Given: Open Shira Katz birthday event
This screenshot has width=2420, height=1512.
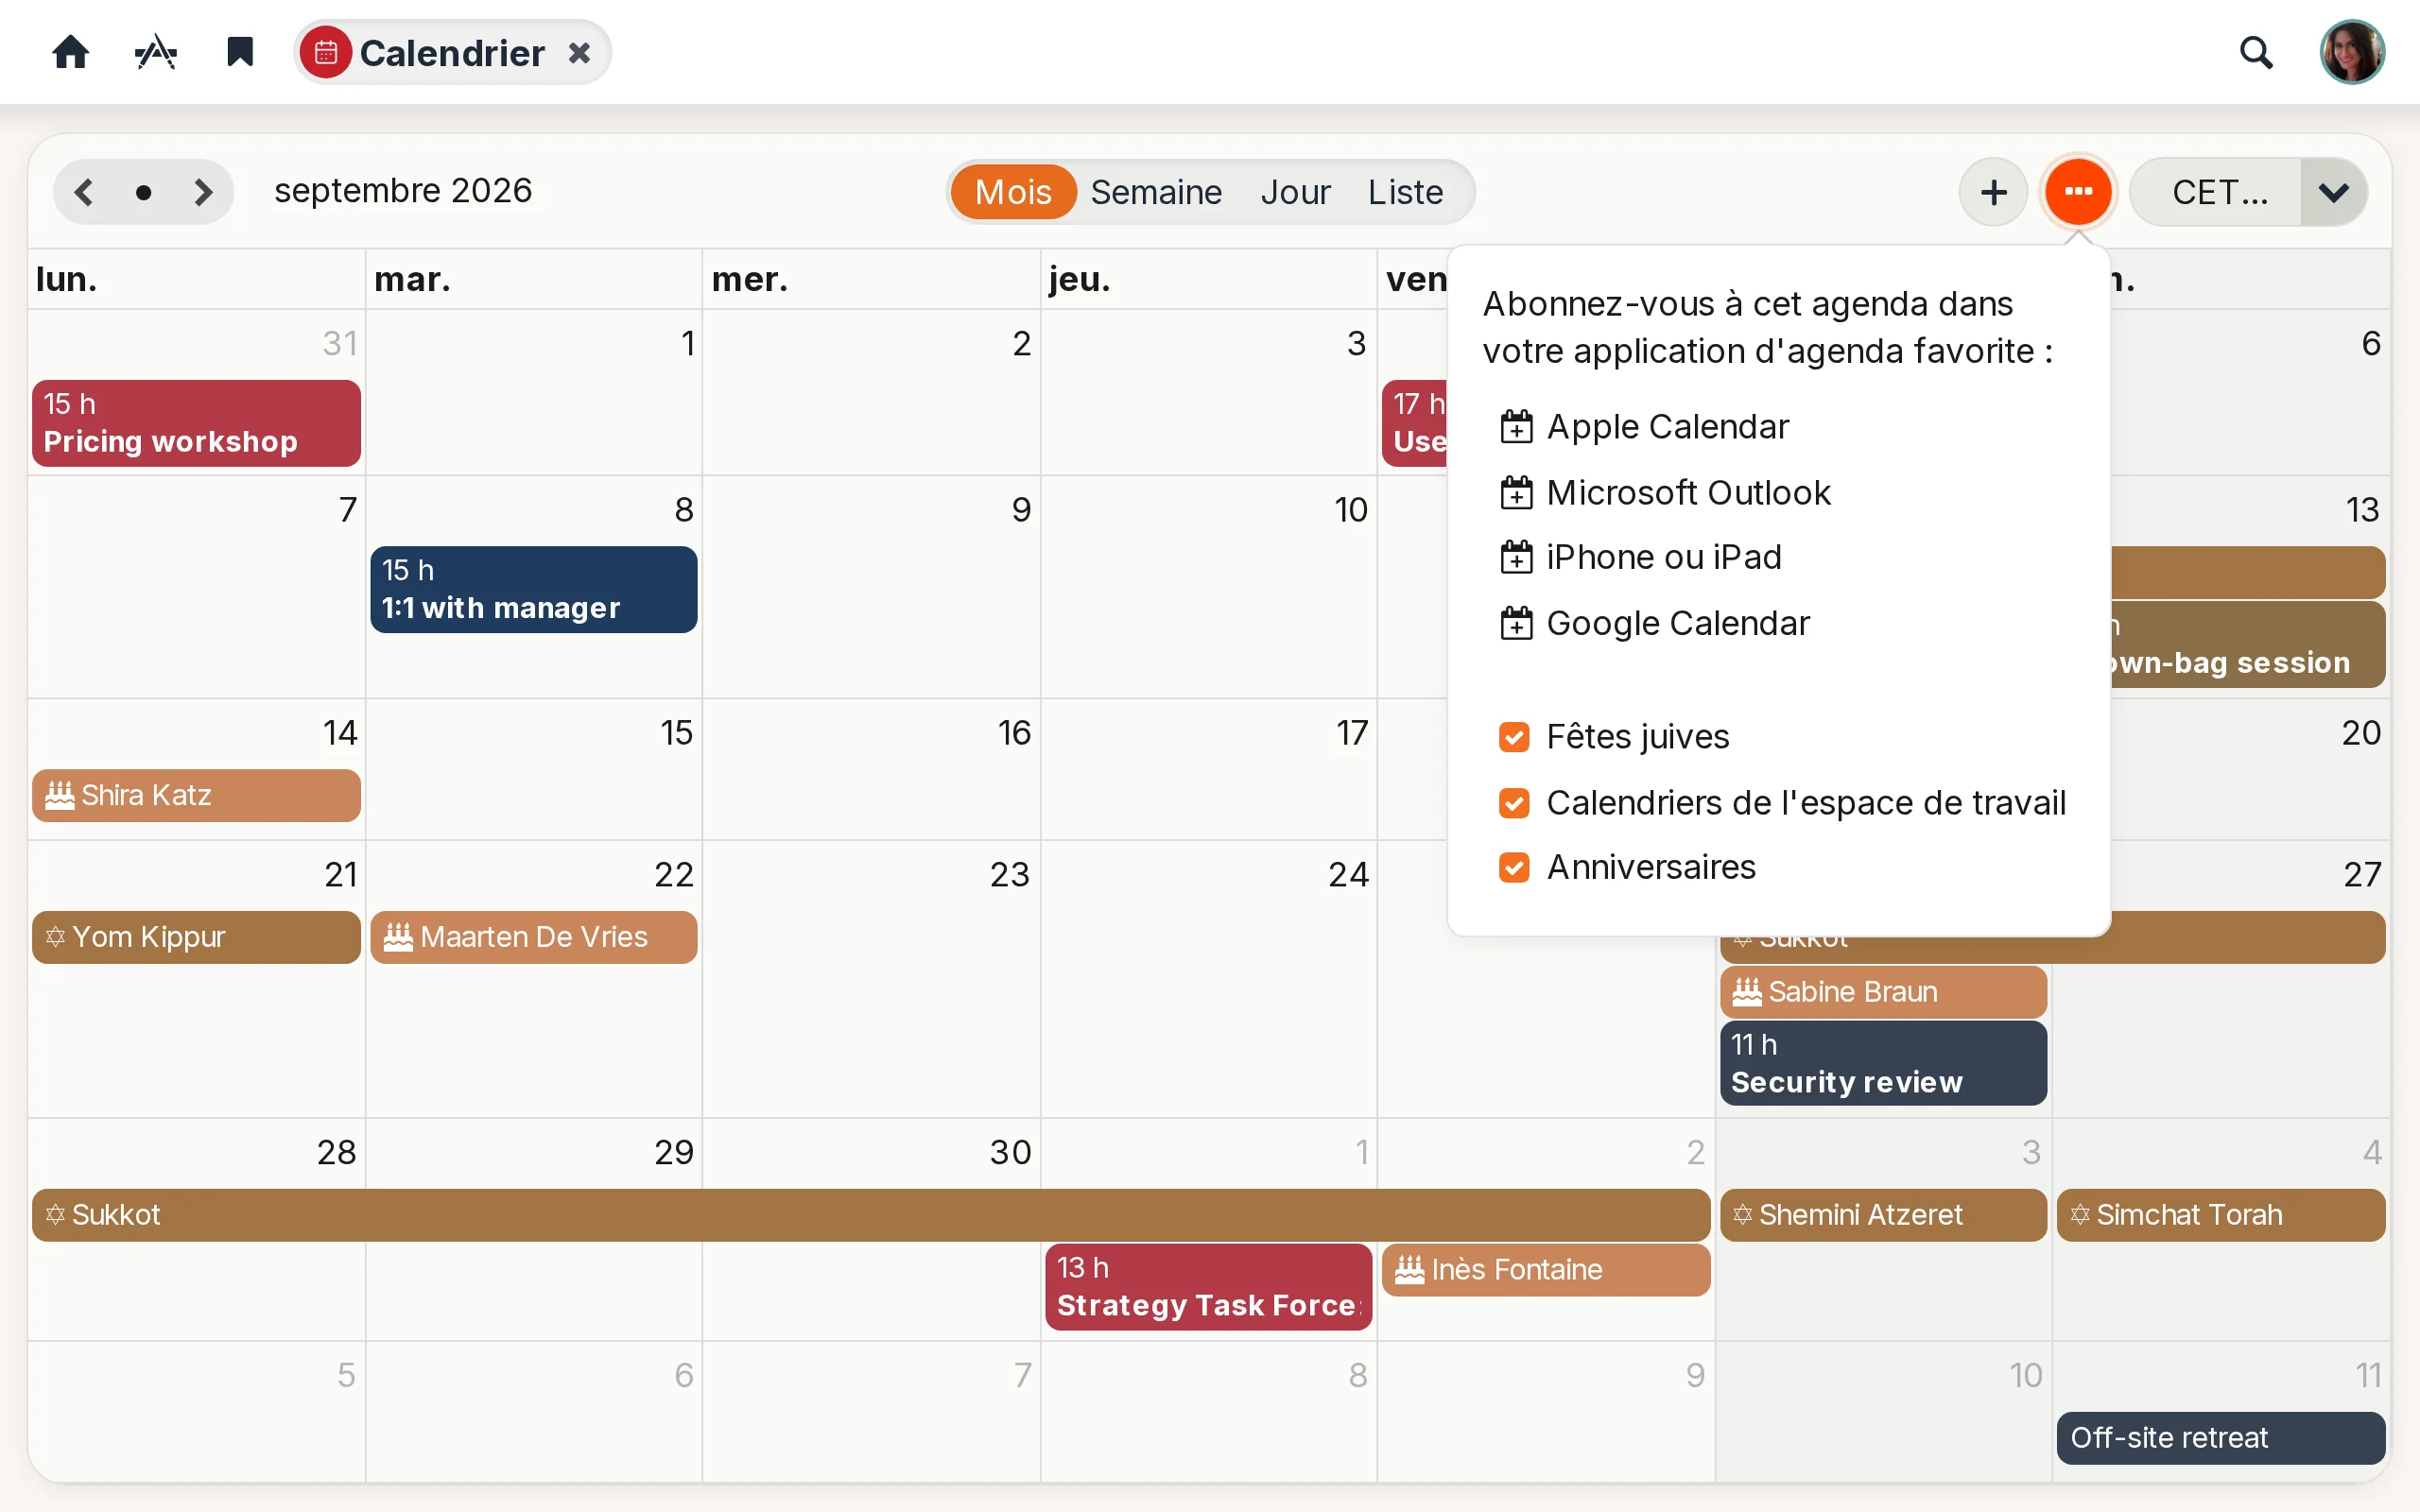Looking at the screenshot, I should pos(196,795).
